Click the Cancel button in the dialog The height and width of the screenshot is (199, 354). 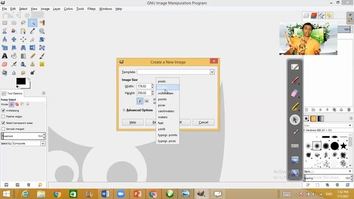203,122
